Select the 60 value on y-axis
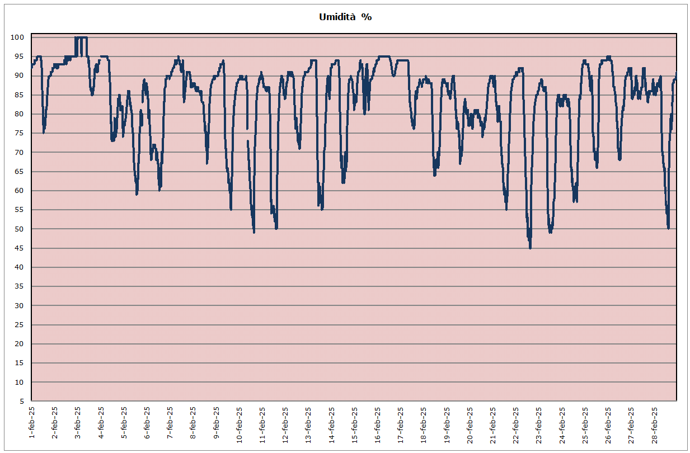 tap(19, 191)
